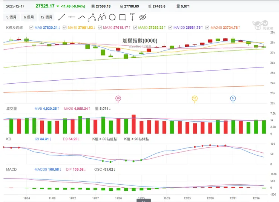Click the header volume value 5,071

click(x=185, y=6)
